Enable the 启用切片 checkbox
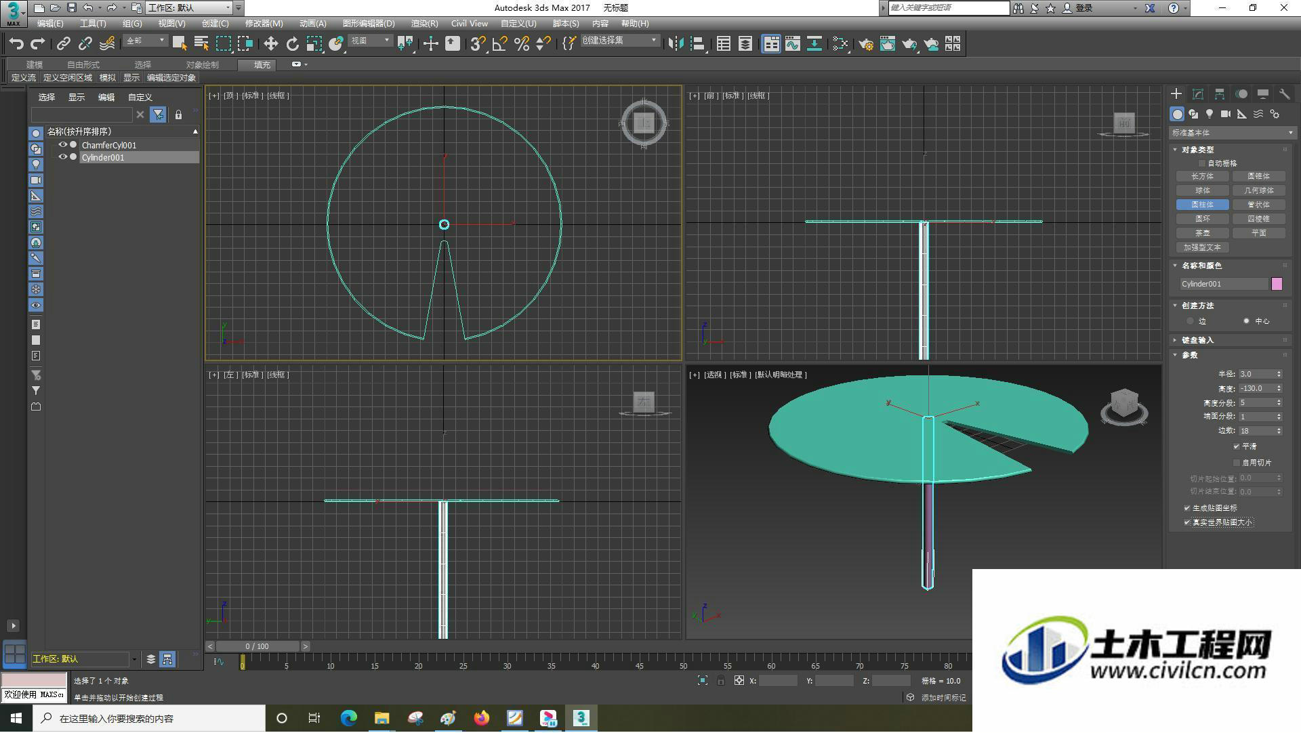The width and height of the screenshot is (1301, 733). (1237, 463)
